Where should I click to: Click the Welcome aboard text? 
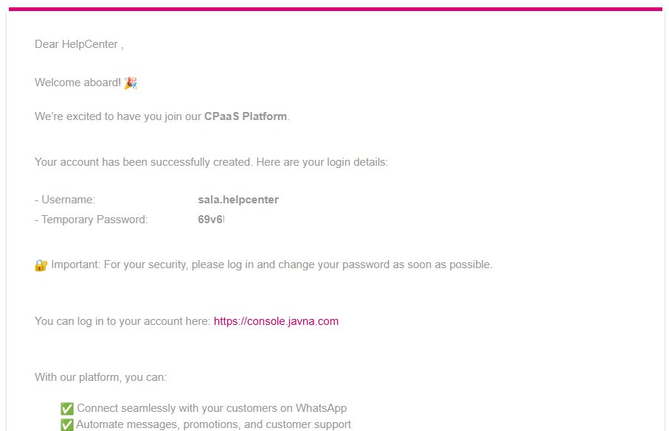pyautogui.click(x=77, y=83)
